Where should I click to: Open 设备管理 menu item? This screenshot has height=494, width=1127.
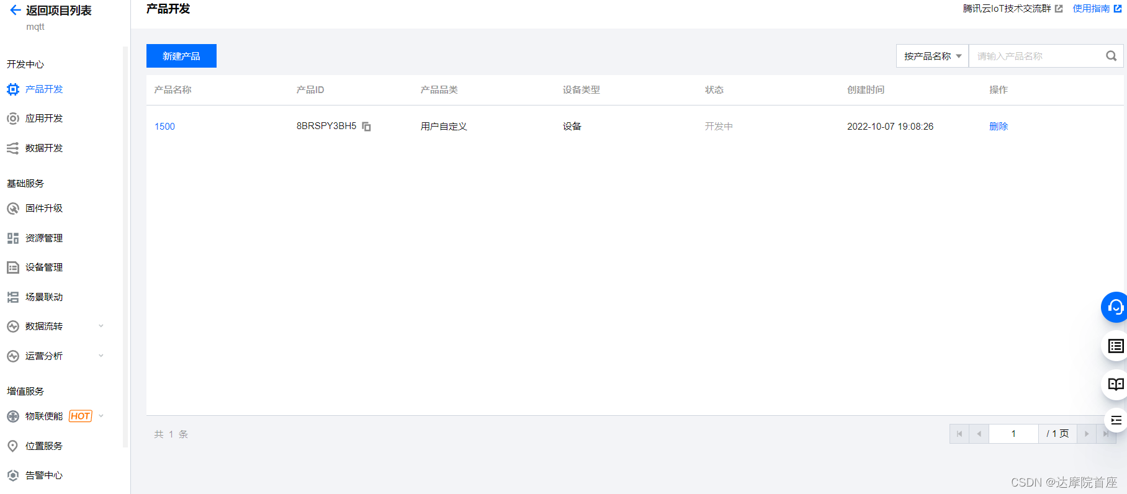[44, 267]
